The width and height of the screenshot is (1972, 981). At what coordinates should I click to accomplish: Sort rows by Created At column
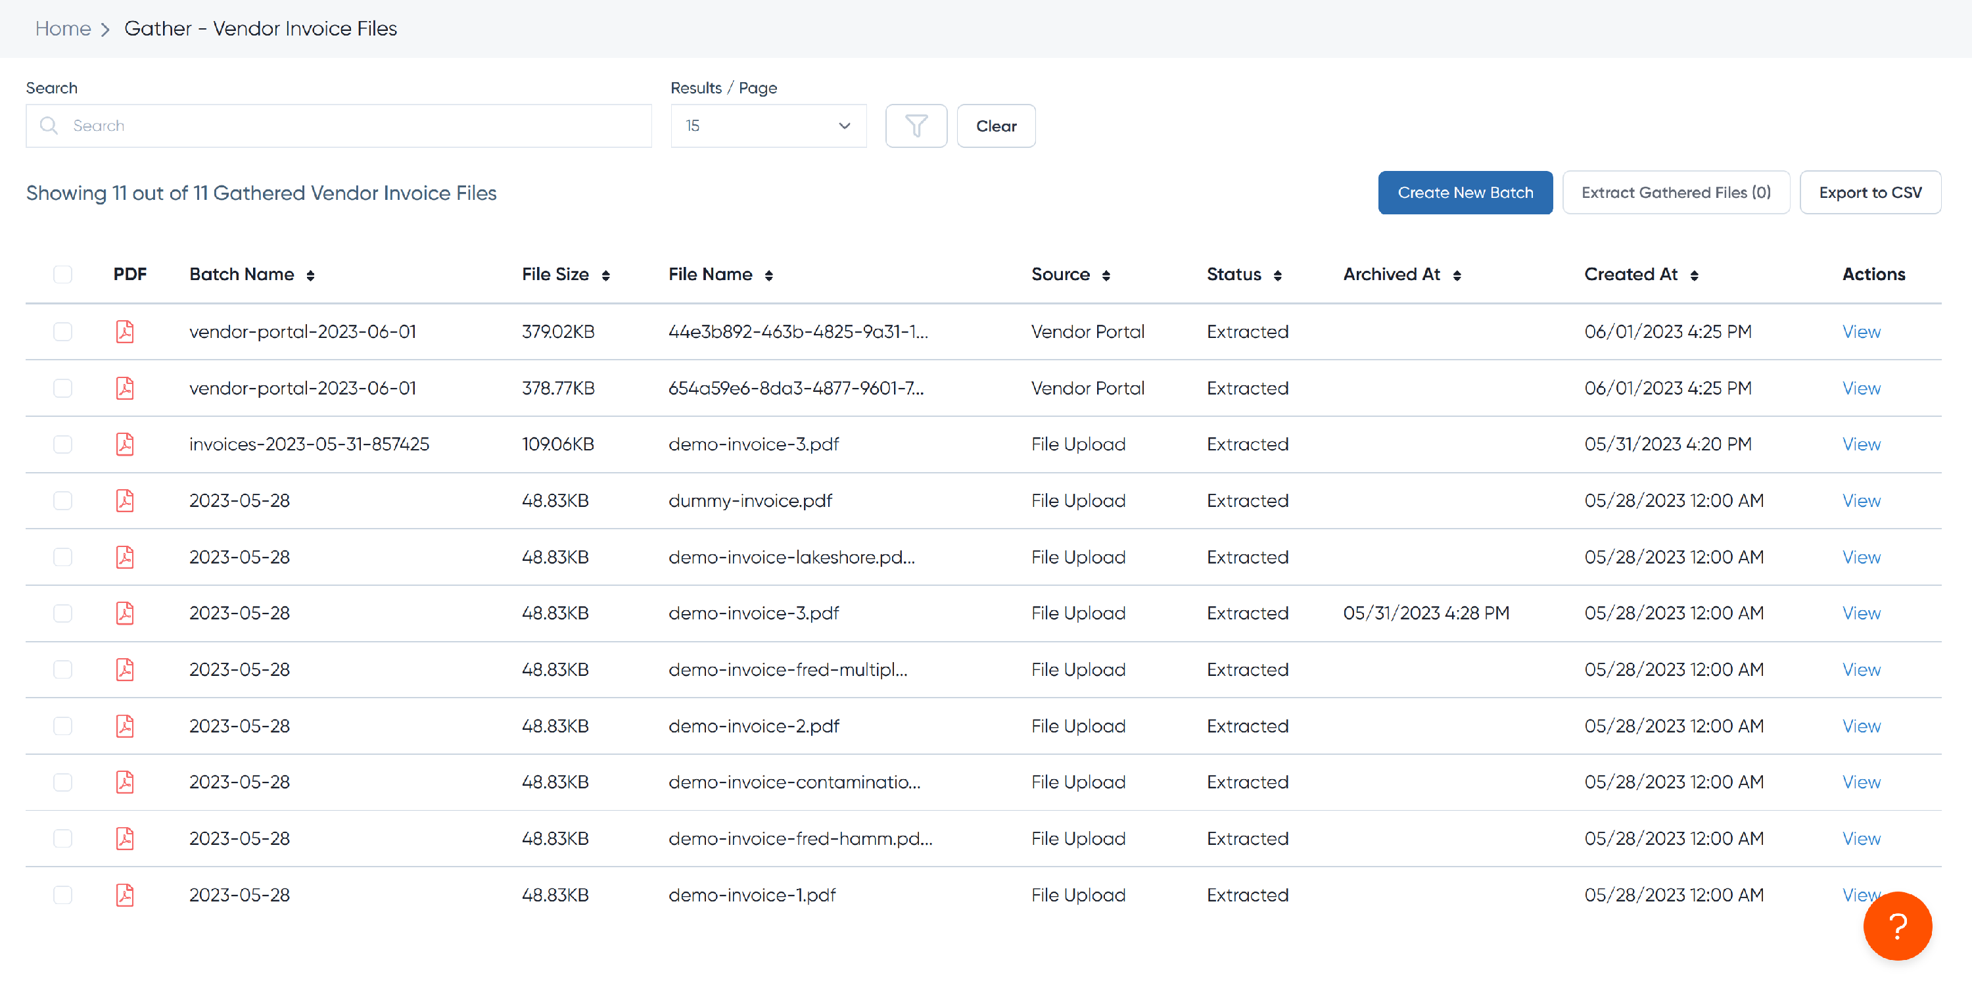point(1641,274)
